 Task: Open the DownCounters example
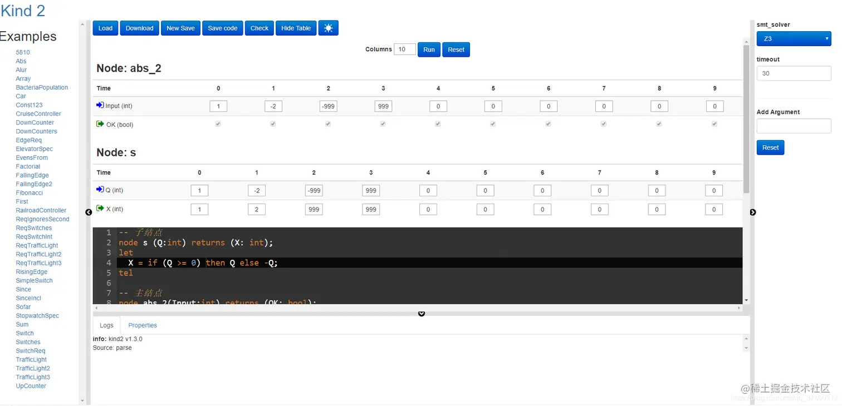tap(36, 131)
